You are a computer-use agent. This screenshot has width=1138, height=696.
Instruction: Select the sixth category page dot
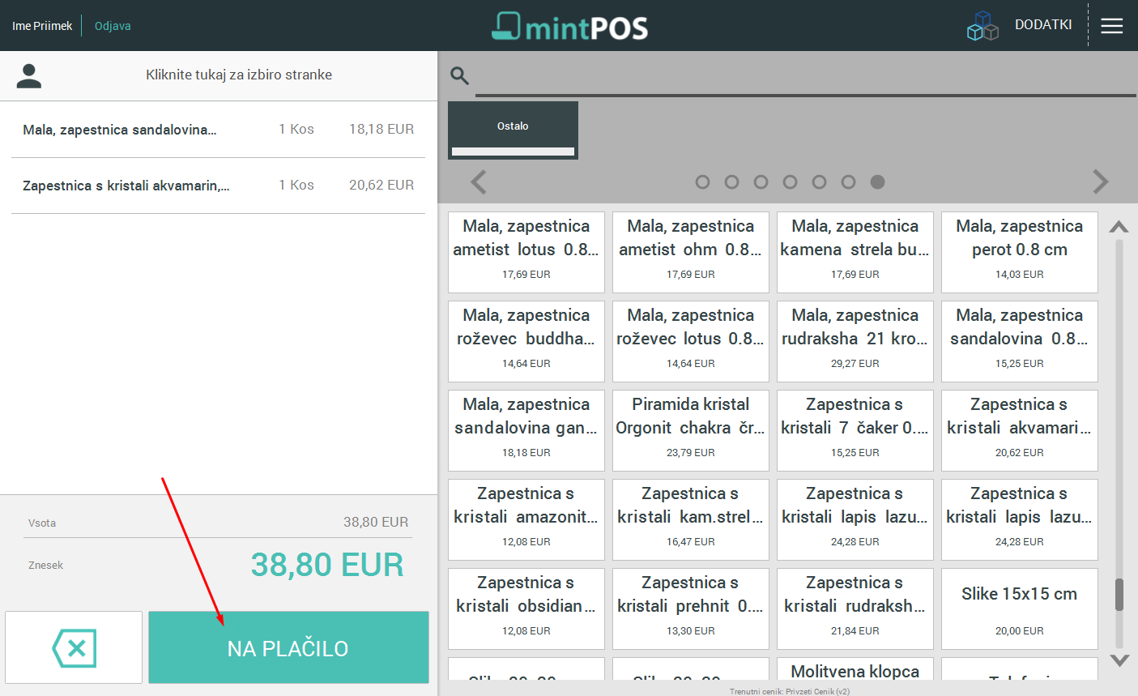[x=848, y=182]
